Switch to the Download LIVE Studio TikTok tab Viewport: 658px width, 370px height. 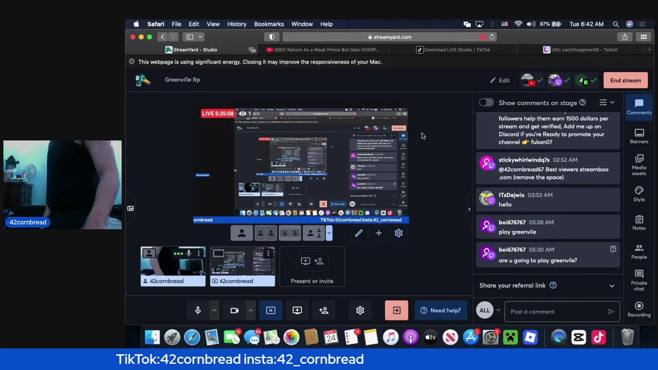453,50
